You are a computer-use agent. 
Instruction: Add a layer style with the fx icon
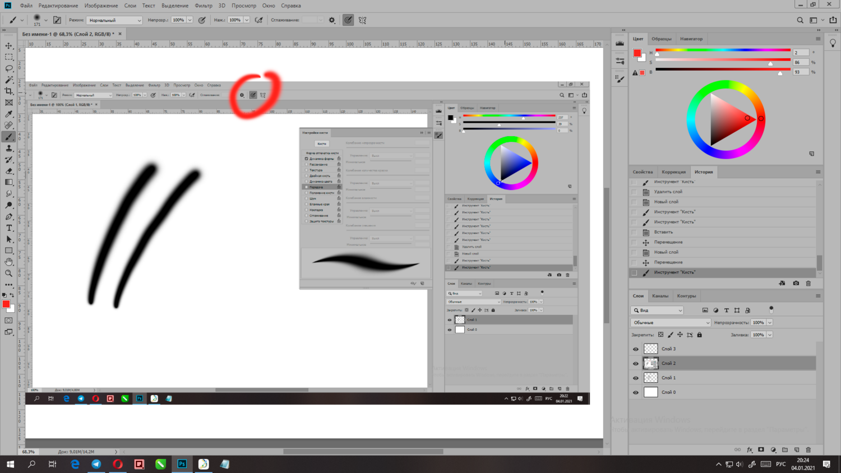point(750,449)
